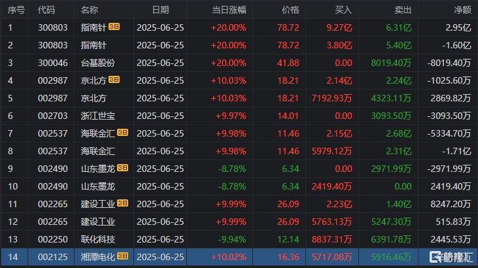The image size is (478, 268).
Task: Click code 002265 in row 11
Action: [53, 205]
